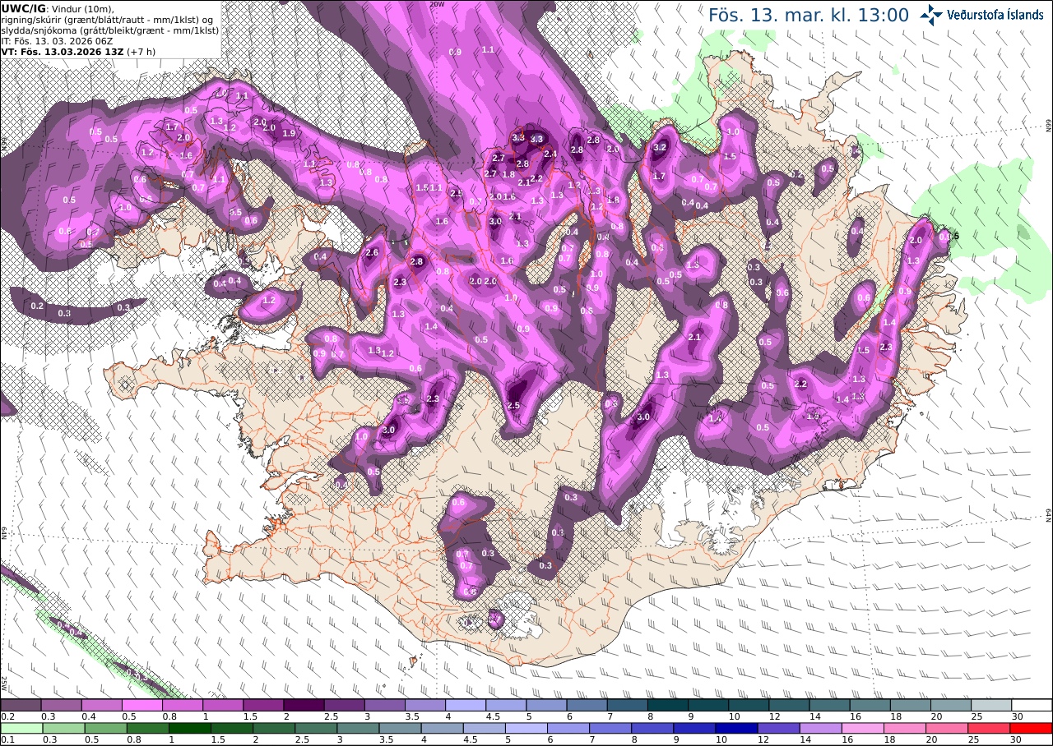
Task: Select the lower legend swatch starting at 4.5
Action: pyautogui.click(x=485, y=728)
